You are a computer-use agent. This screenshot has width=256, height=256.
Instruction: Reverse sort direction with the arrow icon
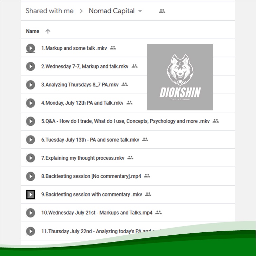[x=48, y=31]
